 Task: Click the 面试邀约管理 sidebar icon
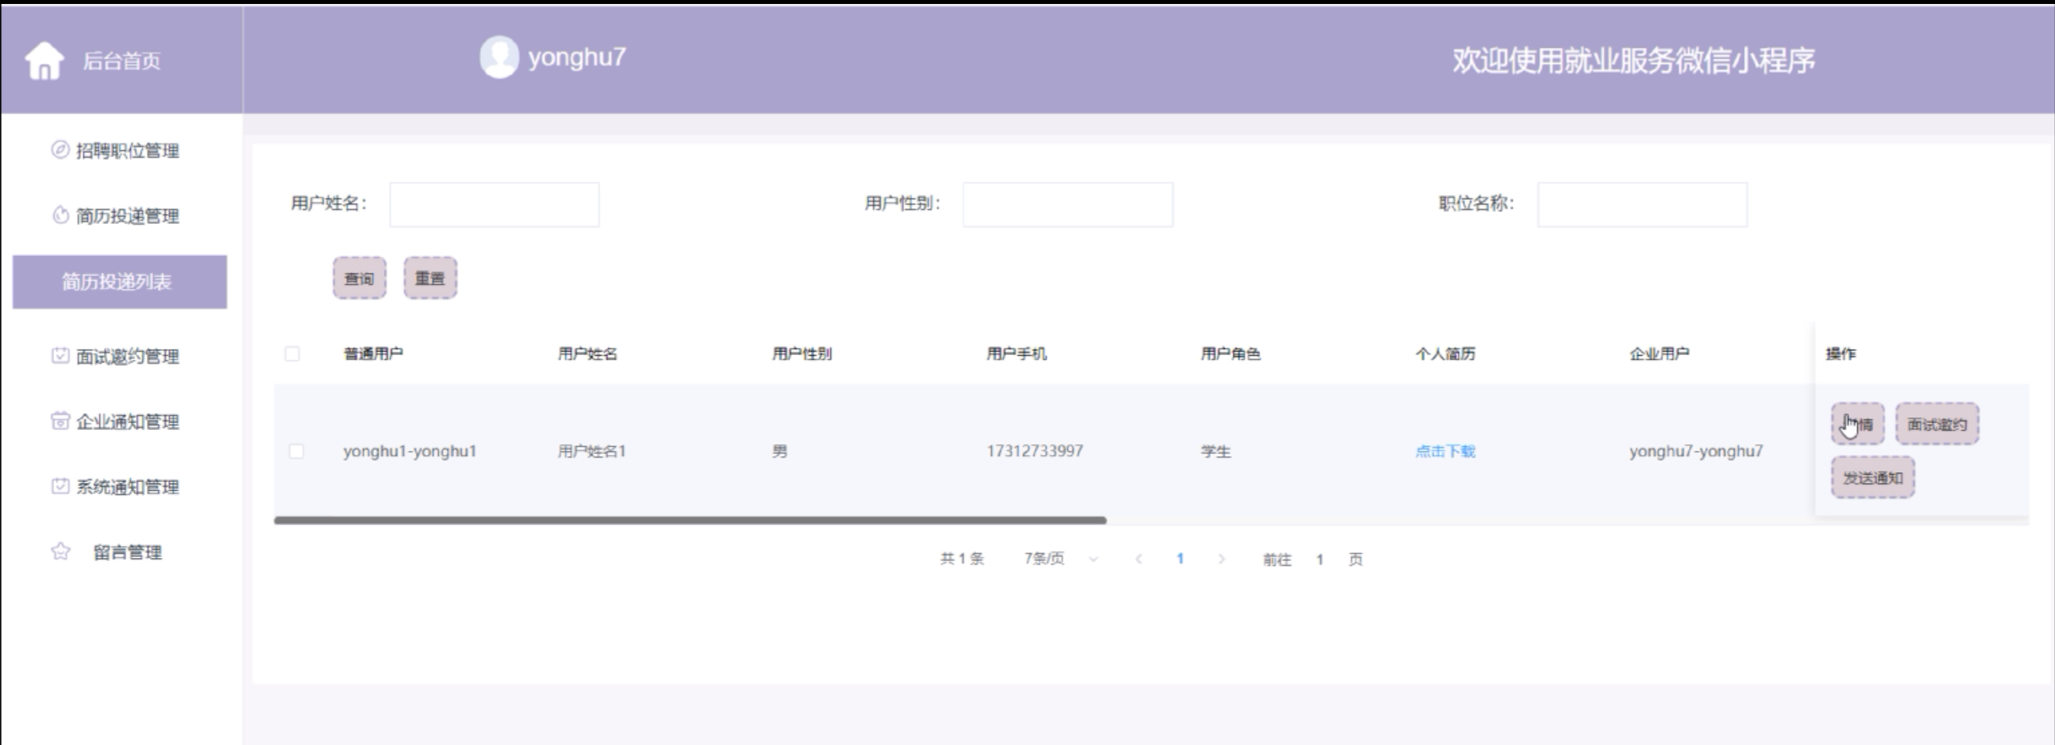(x=60, y=355)
